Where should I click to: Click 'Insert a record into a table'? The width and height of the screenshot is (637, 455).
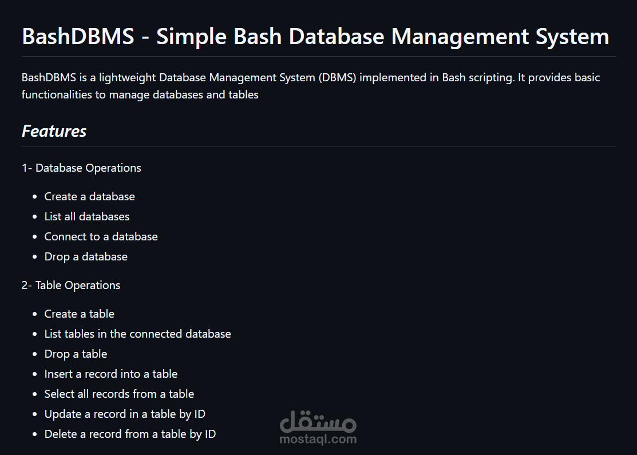(x=111, y=374)
